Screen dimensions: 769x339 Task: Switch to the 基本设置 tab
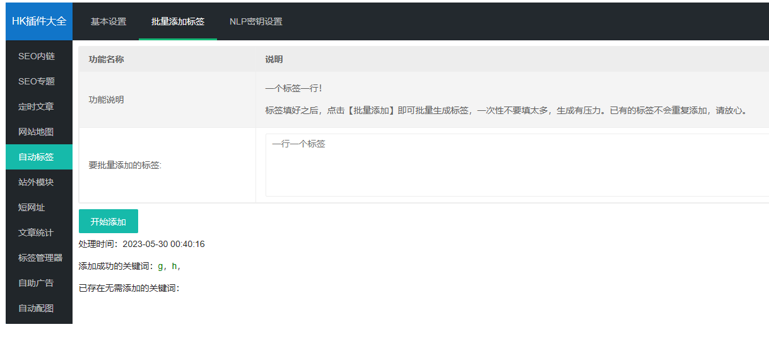point(109,21)
